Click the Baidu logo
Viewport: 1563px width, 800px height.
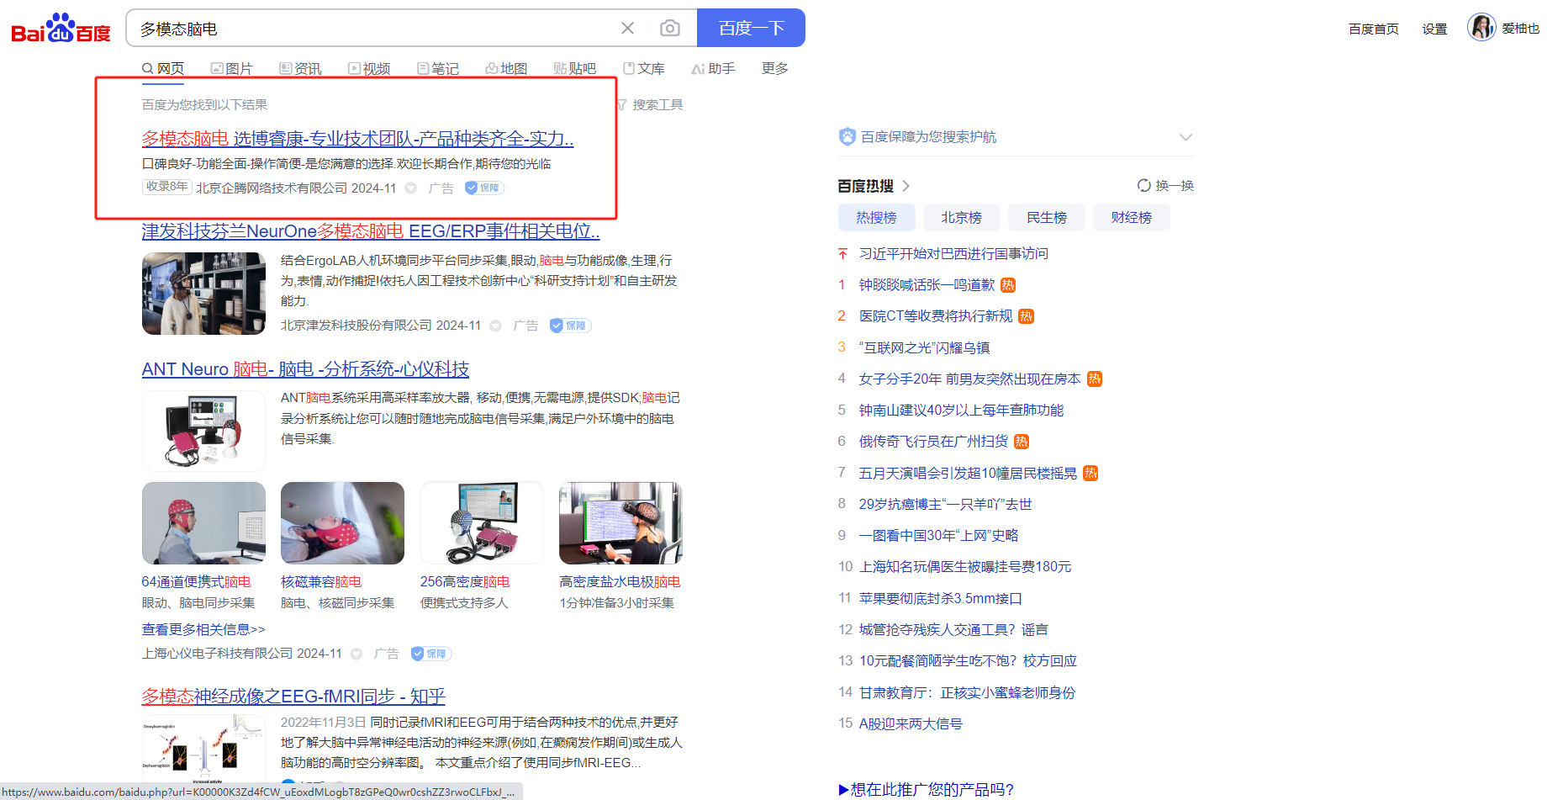(61, 29)
